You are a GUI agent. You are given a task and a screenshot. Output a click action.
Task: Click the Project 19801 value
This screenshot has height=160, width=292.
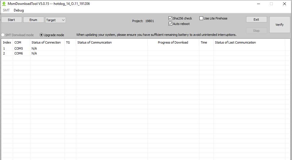(150, 21)
